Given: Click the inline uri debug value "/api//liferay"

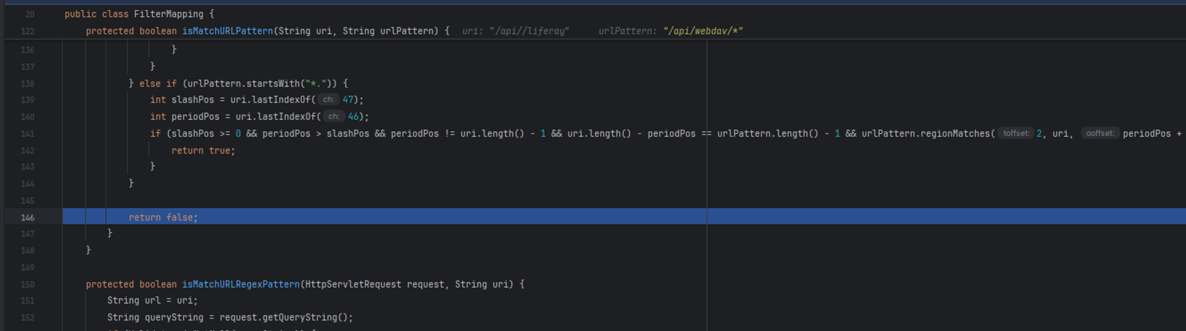Looking at the screenshot, I should click(x=529, y=31).
